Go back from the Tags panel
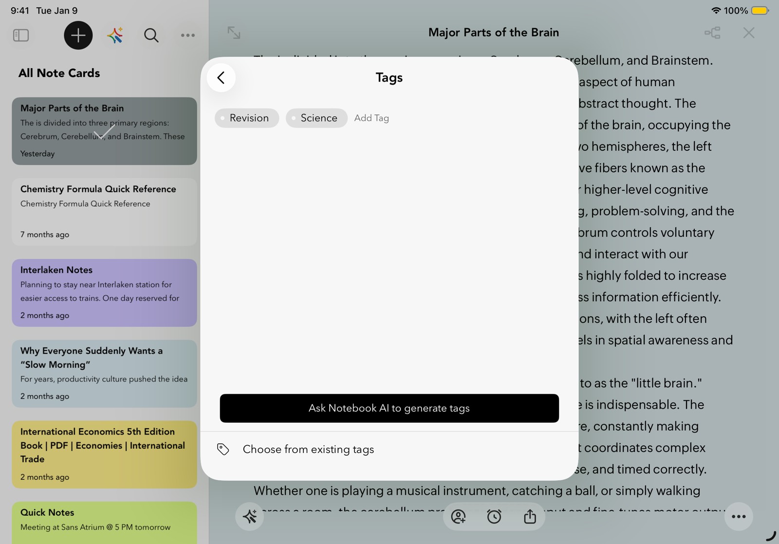 click(x=221, y=77)
